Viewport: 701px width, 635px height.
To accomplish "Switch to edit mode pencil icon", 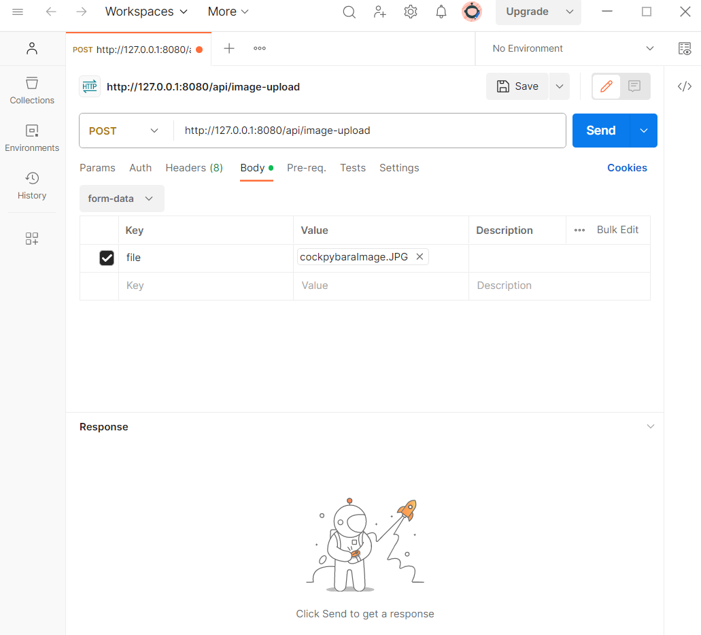I will (x=606, y=86).
